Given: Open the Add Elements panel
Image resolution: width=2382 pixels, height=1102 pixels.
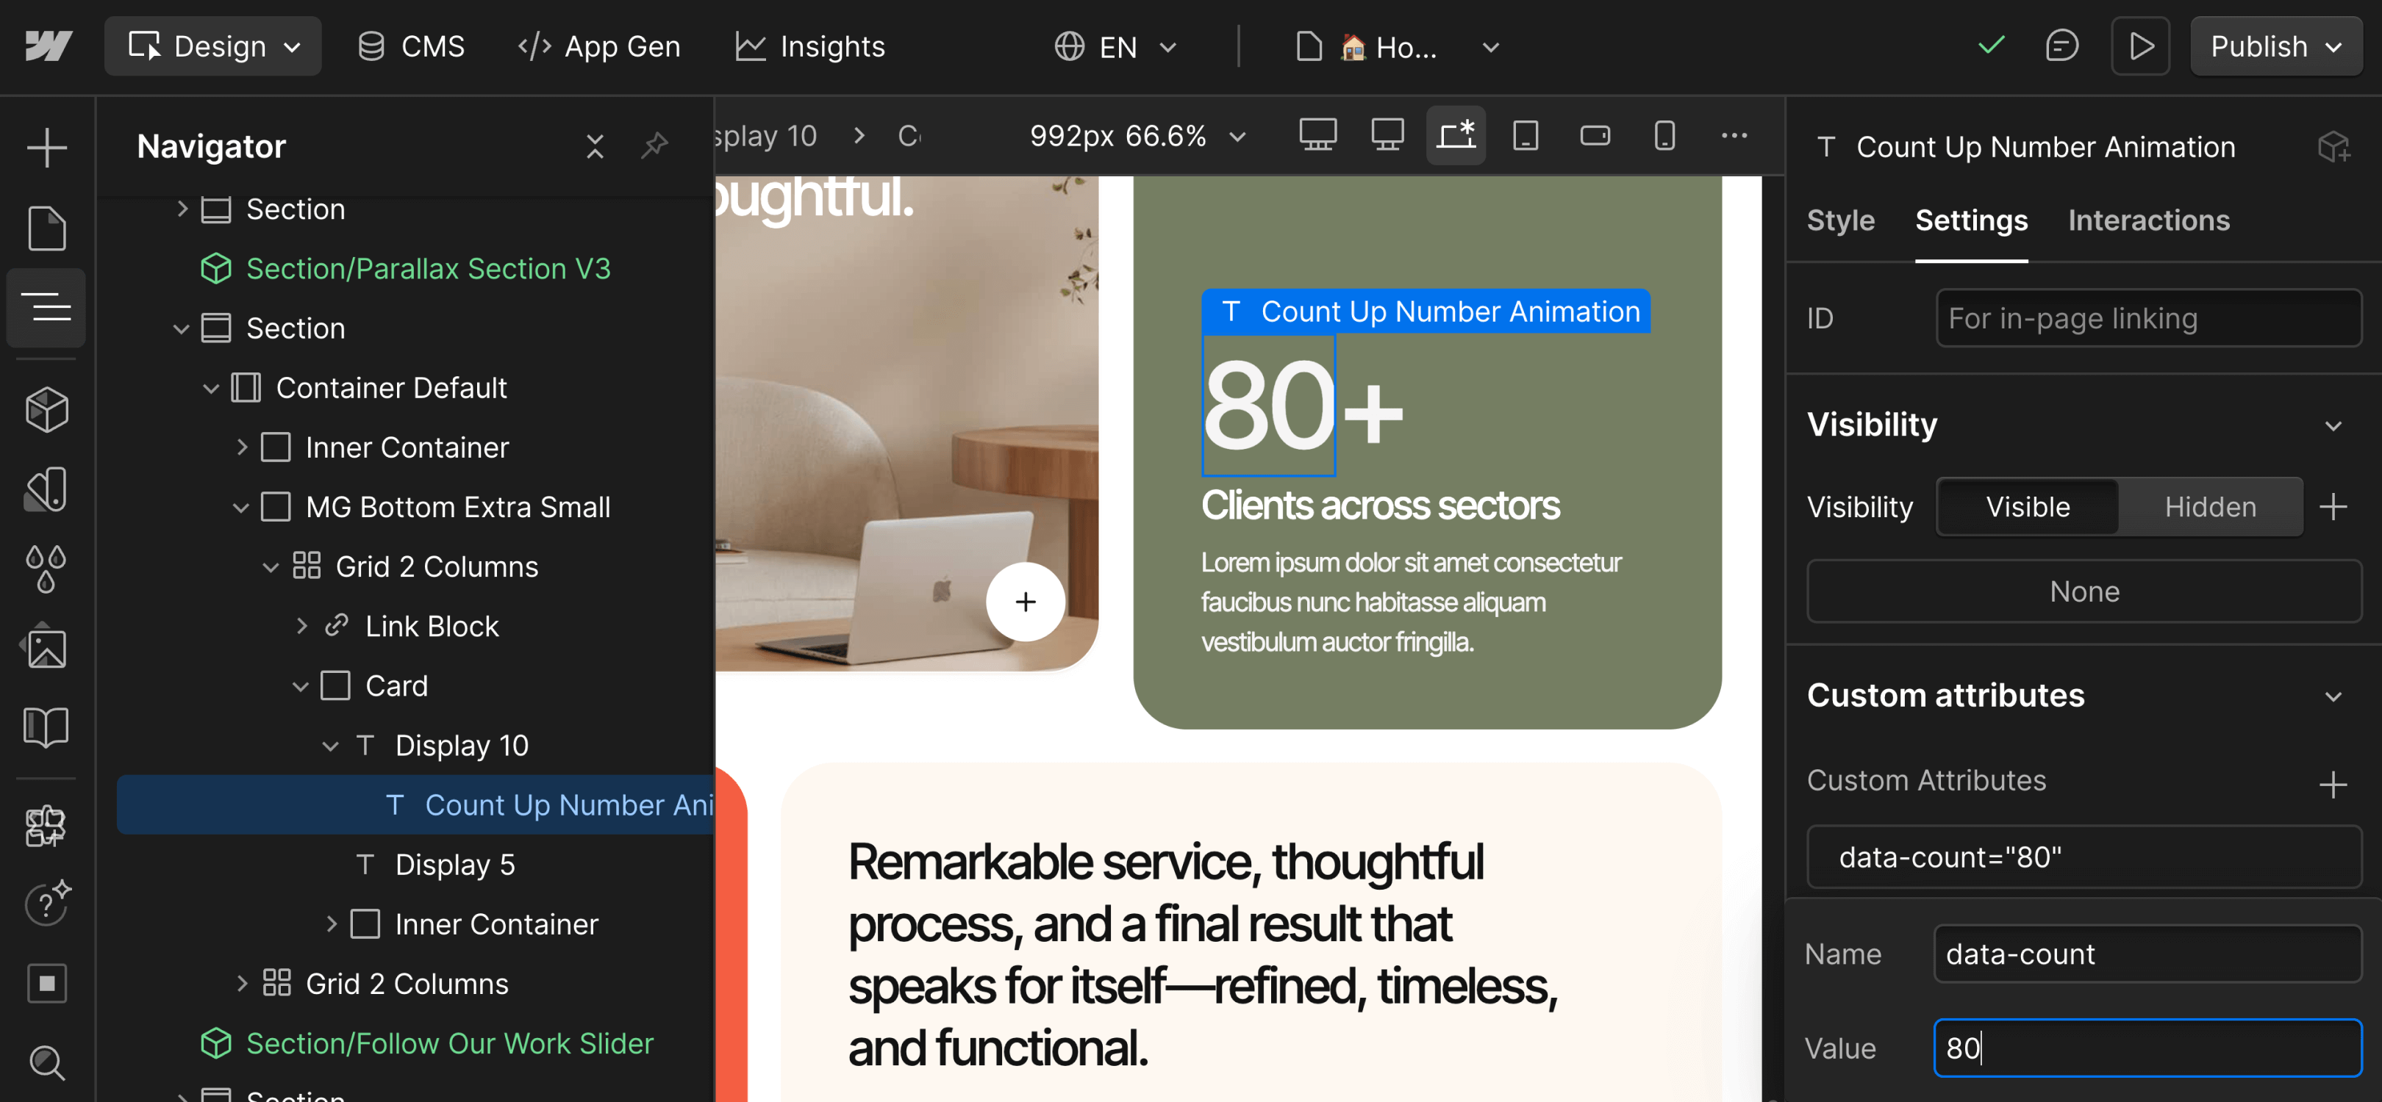Looking at the screenshot, I should (46, 147).
